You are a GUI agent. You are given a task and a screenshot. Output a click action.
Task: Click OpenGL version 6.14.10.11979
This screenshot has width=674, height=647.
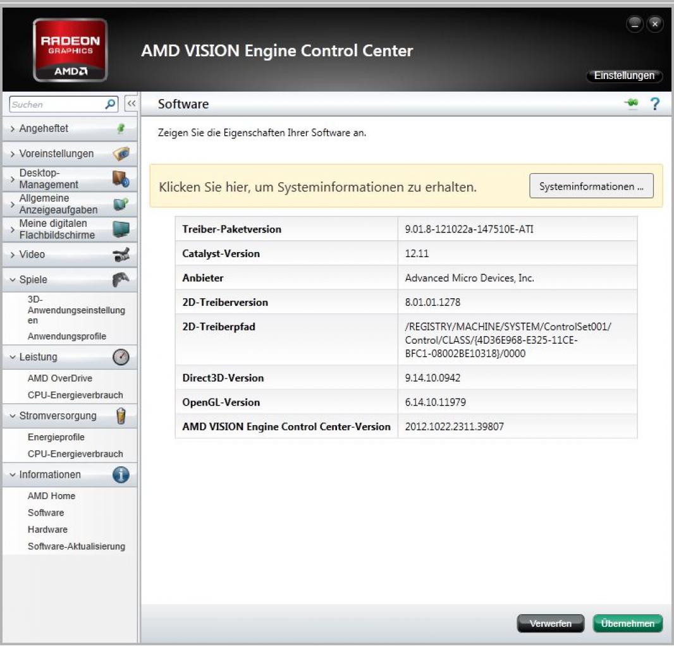[x=435, y=402]
